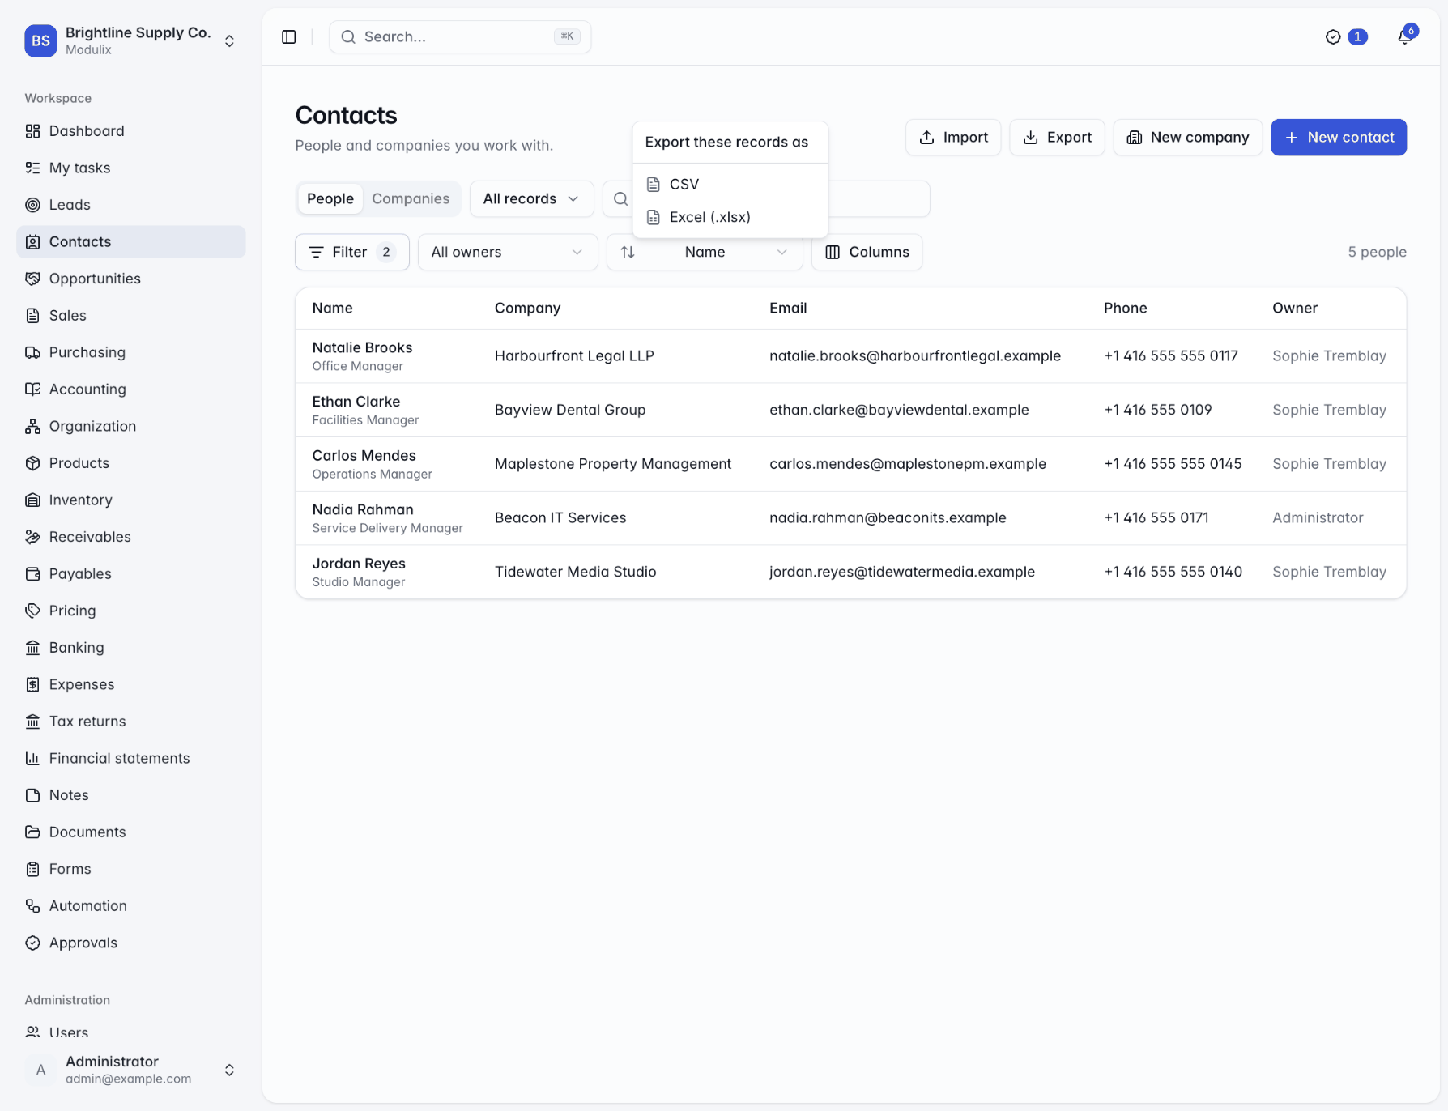Go to Users in Administration
Screen dimensions: 1448x1111
click(x=130, y=1032)
